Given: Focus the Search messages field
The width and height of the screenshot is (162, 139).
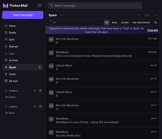Looking at the screenshot, I should (x=95, y=6).
